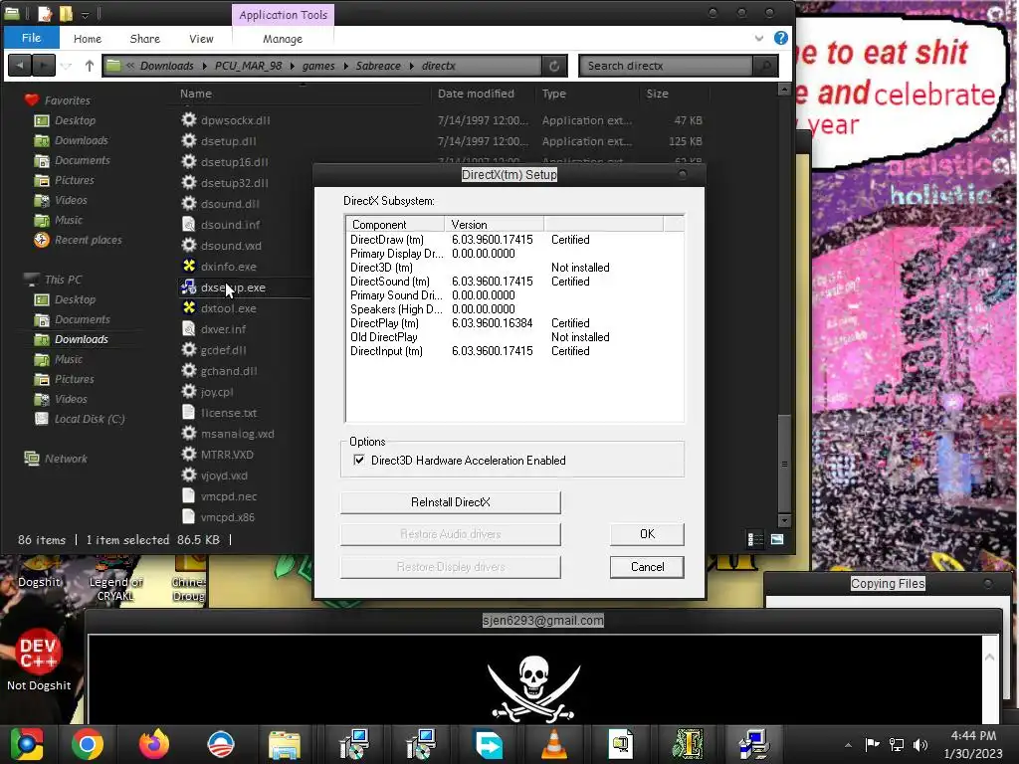Switch to the Share ribbon tab

pyautogui.click(x=145, y=39)
